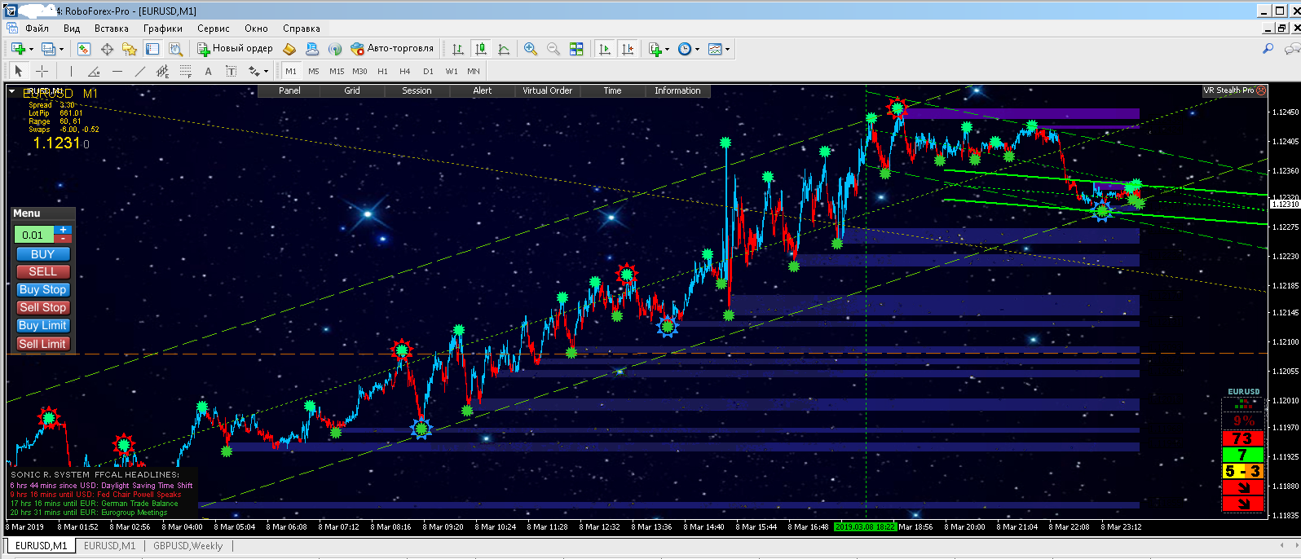Screen dimensions: 1301x559
Task: Select the Text Label tool
Action: coord(231,71)
